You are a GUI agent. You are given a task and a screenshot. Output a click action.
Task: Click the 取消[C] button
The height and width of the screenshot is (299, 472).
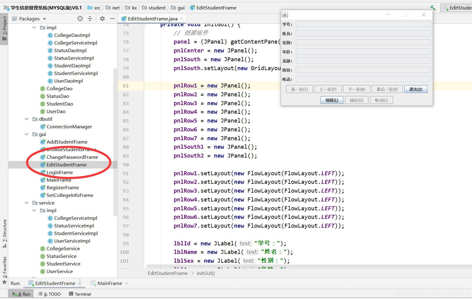point(381,100)
